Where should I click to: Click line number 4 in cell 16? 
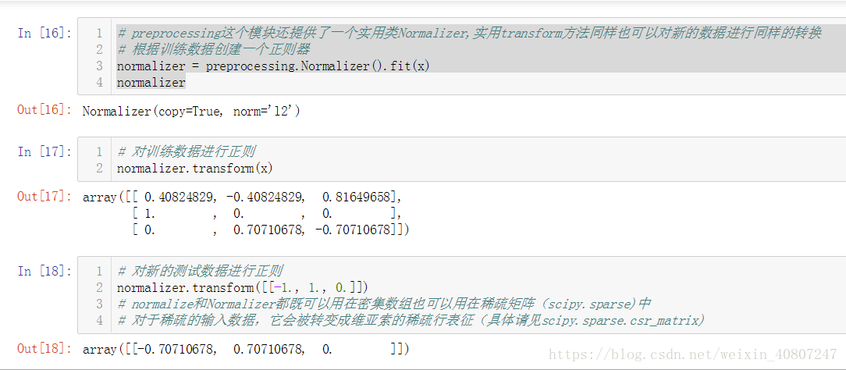coord(99,83)
